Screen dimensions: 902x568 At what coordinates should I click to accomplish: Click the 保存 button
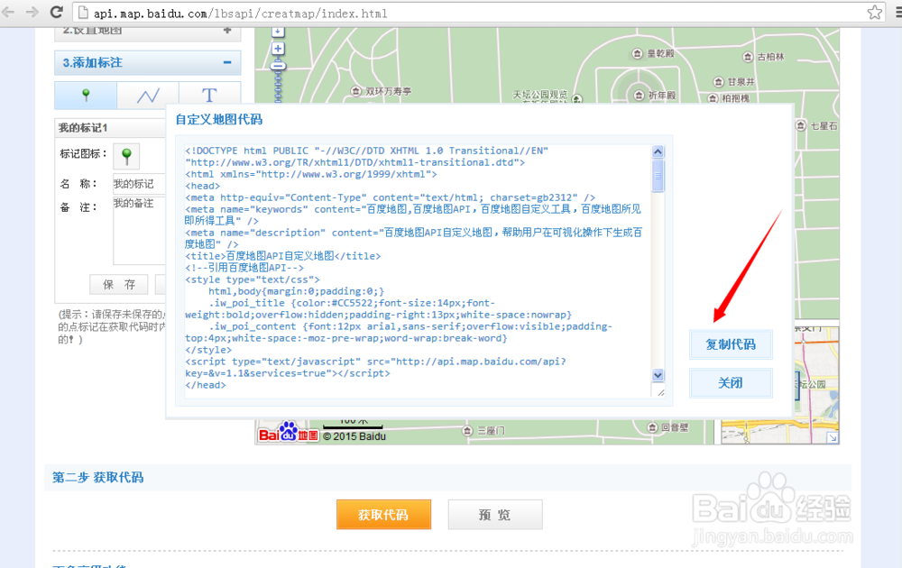pyautogui.click(x=119, y=285)
